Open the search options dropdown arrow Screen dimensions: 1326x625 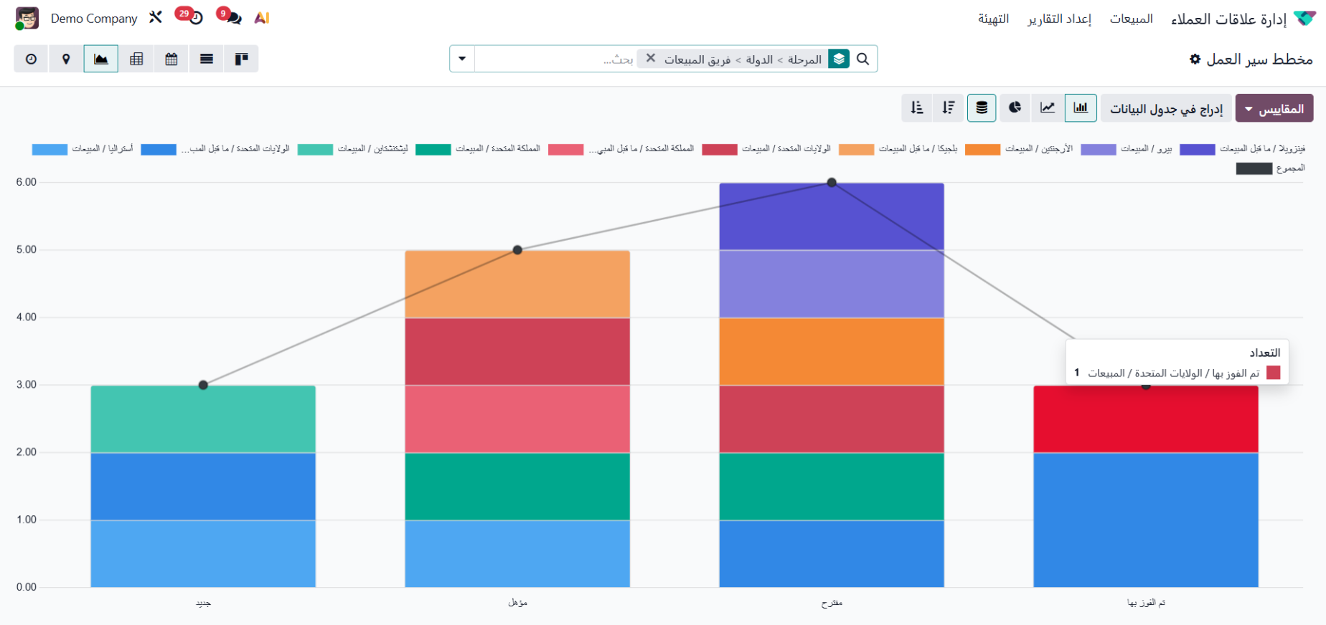pos(462,59)
